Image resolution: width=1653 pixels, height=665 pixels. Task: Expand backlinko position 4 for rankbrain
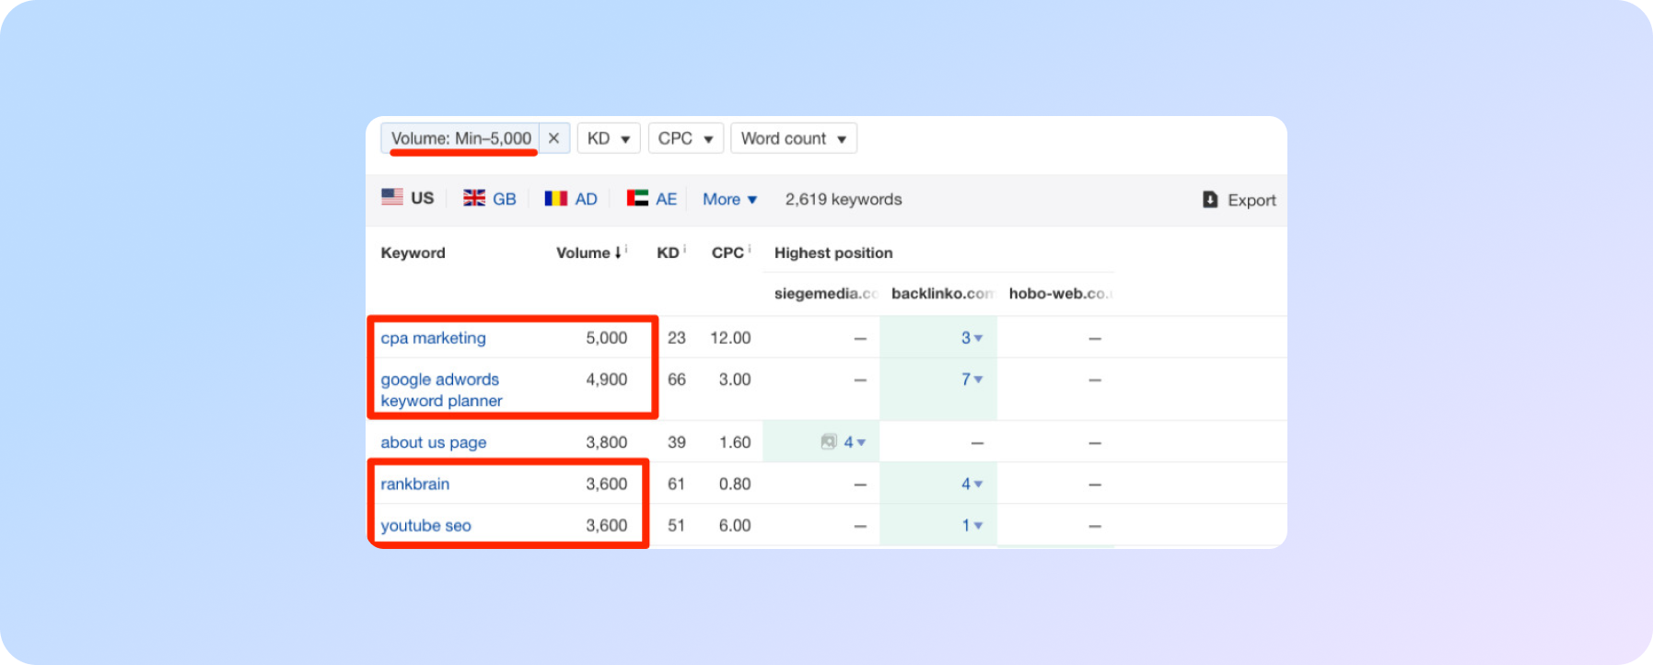[x=972, y=484]
